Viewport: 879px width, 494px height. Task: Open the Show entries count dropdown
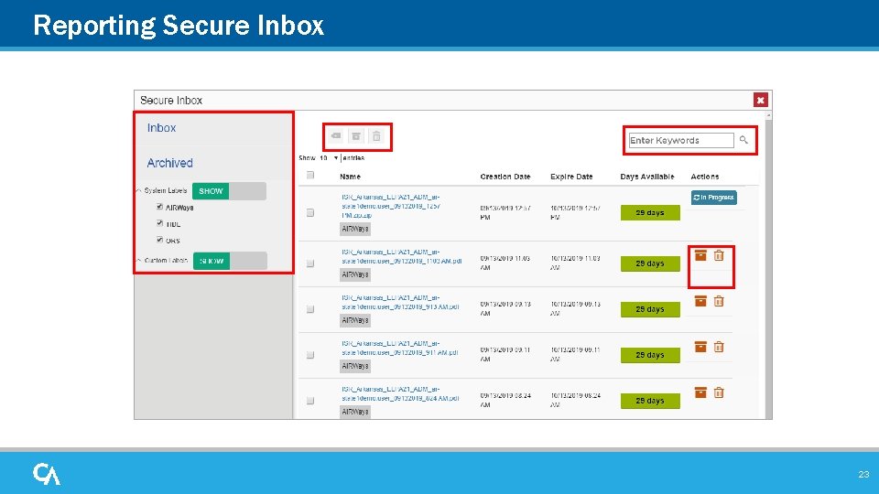point(329,158)
